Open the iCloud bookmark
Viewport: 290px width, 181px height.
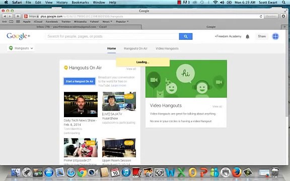click(x=38, y=22)
